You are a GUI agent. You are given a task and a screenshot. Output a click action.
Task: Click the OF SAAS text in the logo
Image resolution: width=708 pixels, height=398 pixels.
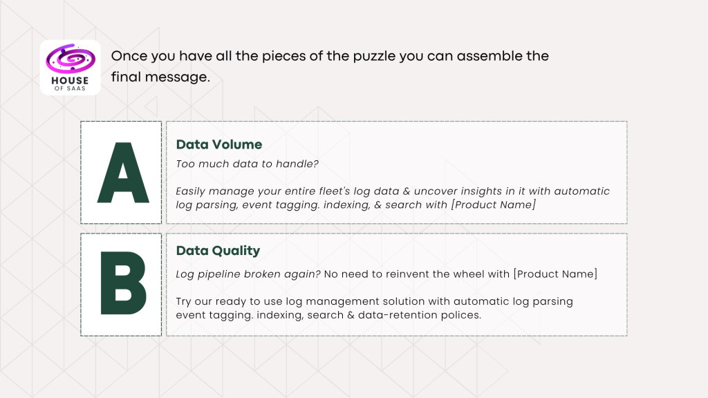point(71,88)
